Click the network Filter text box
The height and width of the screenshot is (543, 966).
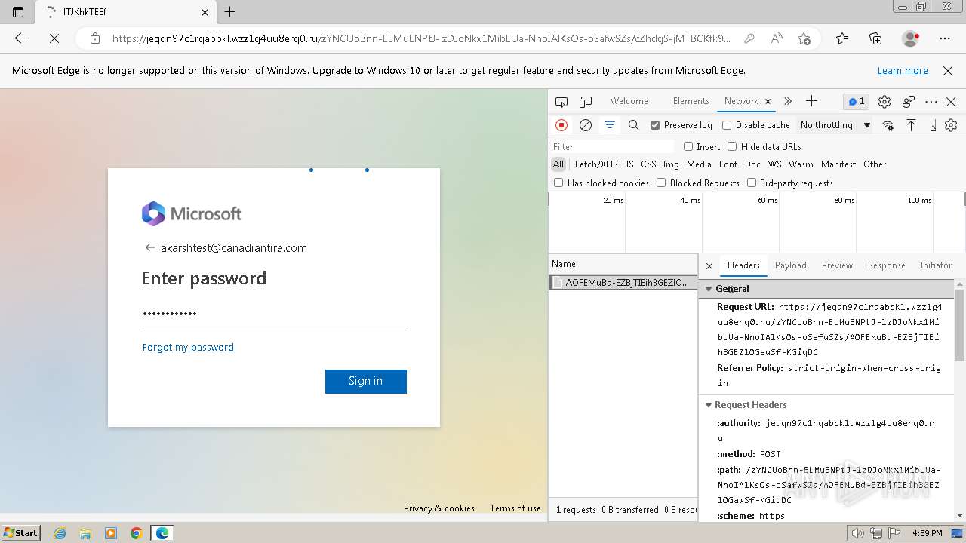(612, 146)
